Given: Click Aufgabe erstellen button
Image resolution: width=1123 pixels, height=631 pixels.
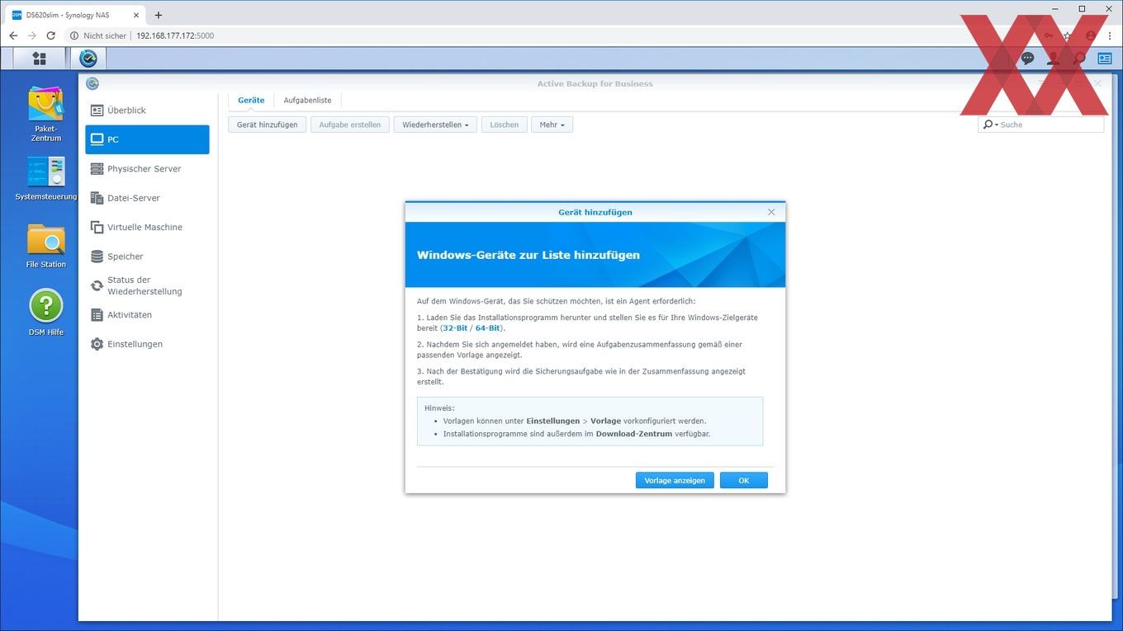Looking at the screenshot, I should (350, 125).
